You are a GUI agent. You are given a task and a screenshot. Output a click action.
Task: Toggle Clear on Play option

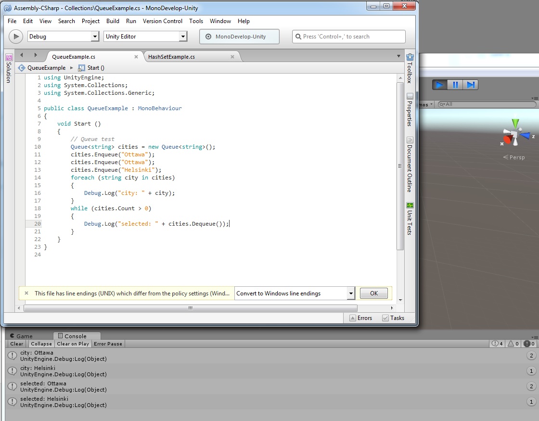pyautogui.click(x=73, y=344)
